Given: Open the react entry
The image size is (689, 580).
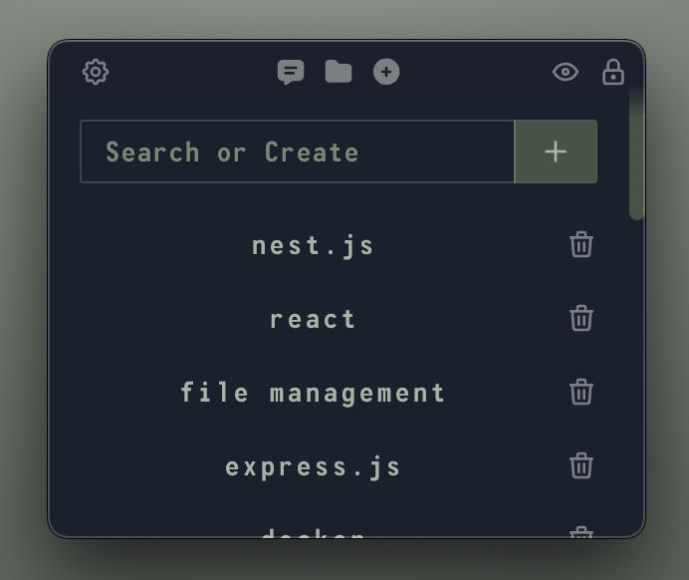Looking at the screenshot, I should point(313,319).
